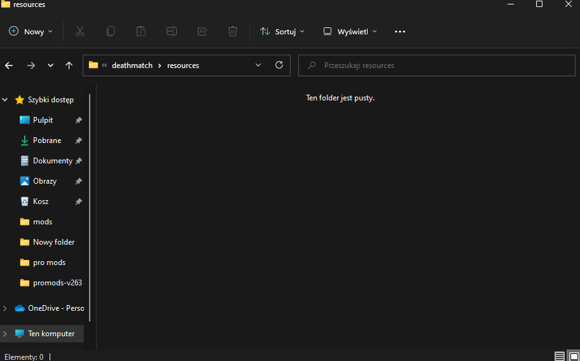
Task: Open Nowy folder in sidebar
Action: (53, 242)
